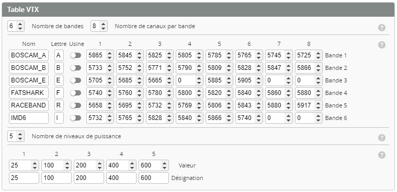Click the Valeur field showing 600
This screenshot has height=192, width=397.
[x=154, y=165]
